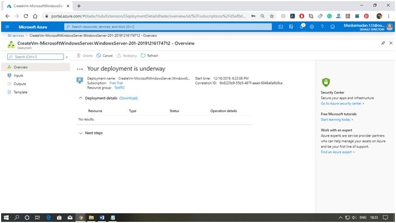This screenshot has width=396, height=223.
Task: Click the saved password key icon
Action: coord(253,16)
